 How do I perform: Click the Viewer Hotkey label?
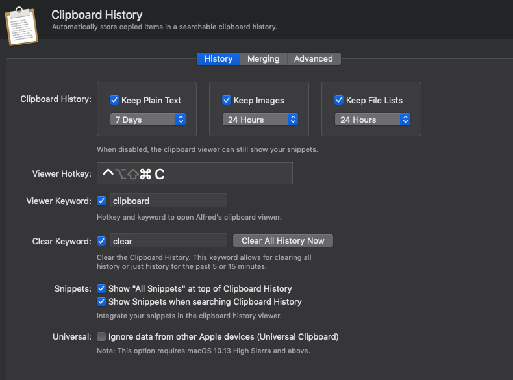tap(62, 173)
